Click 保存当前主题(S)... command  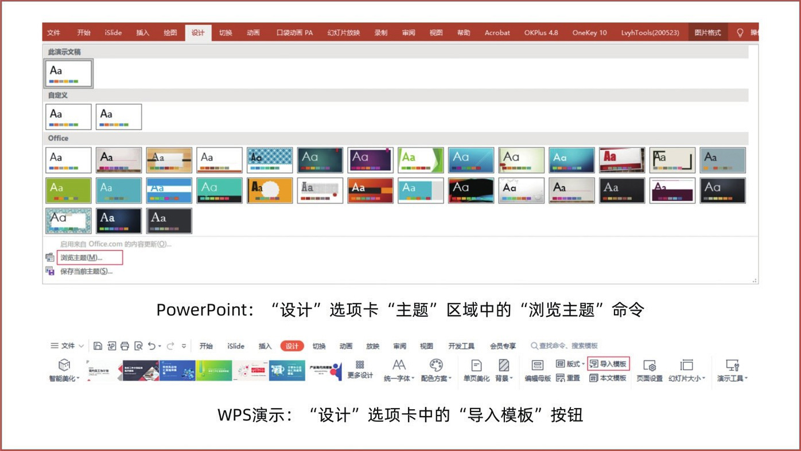pos(87,271)
